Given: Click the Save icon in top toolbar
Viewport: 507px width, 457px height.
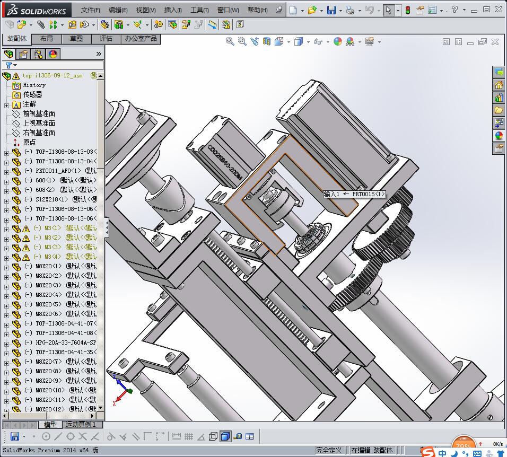Looking at the screenshot, I should coord(331,10).
